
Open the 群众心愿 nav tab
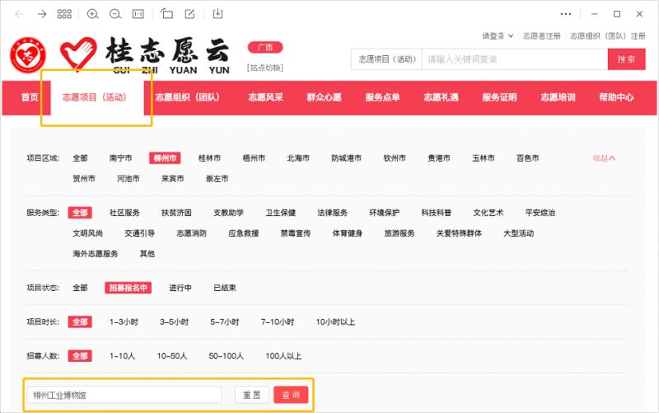[x=324, y=97]
